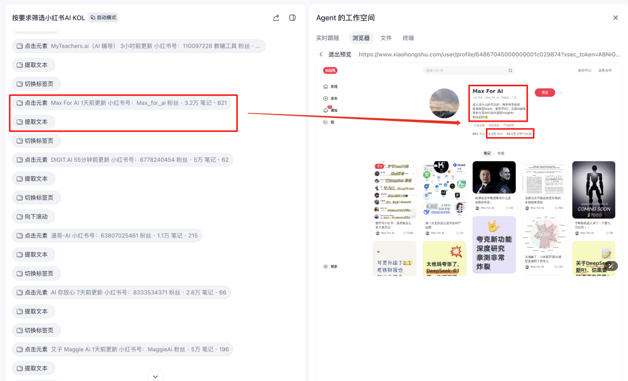
Task: Open the DIGIT.AI 点击元素 step
Action: click(123, 160)
